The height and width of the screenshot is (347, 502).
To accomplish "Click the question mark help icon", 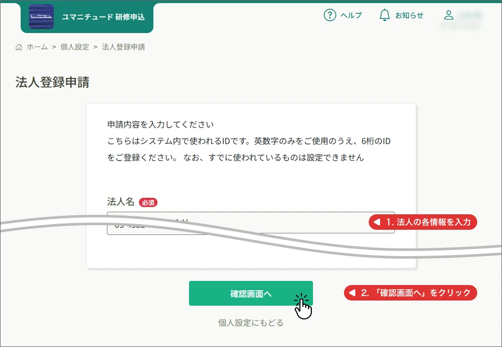I will (x=330, y=15).
